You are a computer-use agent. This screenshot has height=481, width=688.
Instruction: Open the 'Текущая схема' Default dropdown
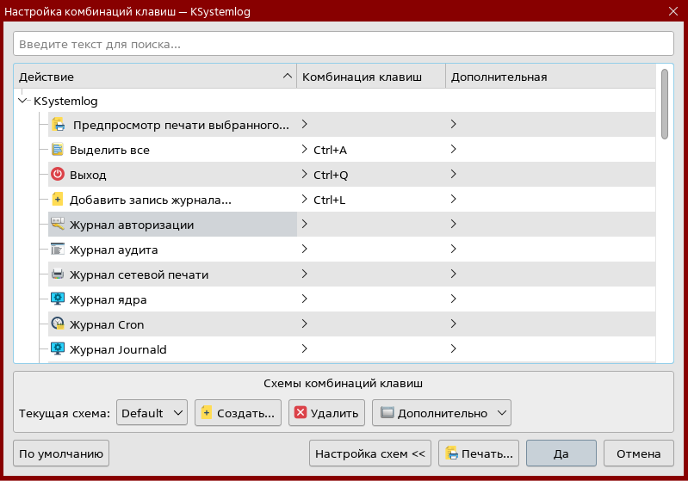pos(152,413)
